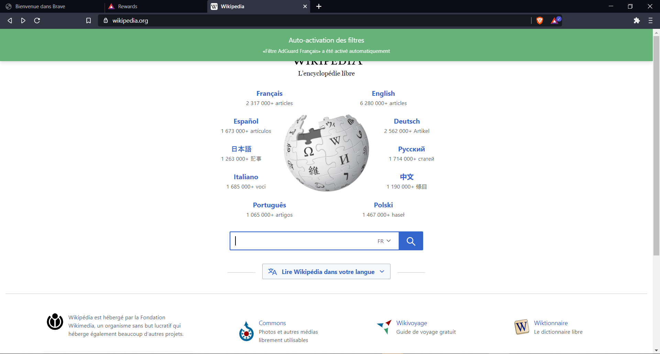
Task: Click the Wikimedia Foundation logo
Action: click(55, 322)
